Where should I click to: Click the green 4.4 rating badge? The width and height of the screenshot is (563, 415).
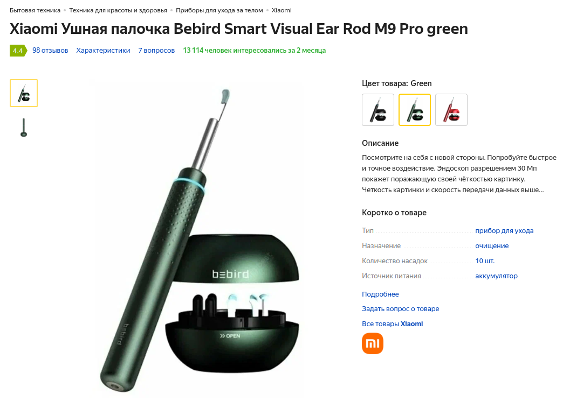tap(18, 51)
